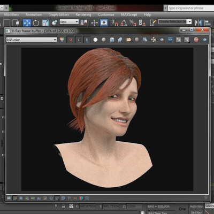Save the rendered image from VFB

click(x=112, y=40)
